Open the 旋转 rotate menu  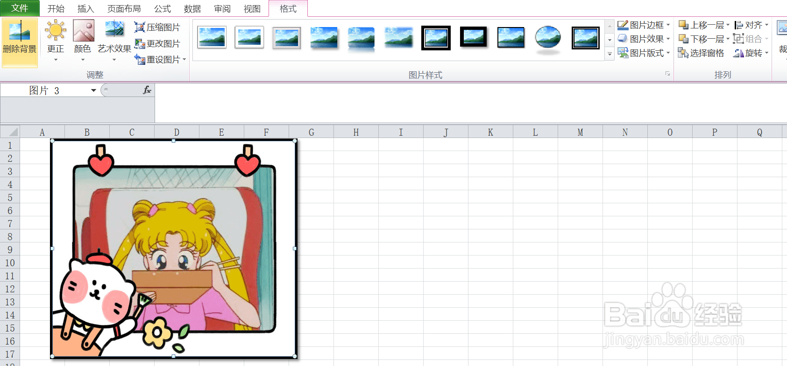coord(752,53)
